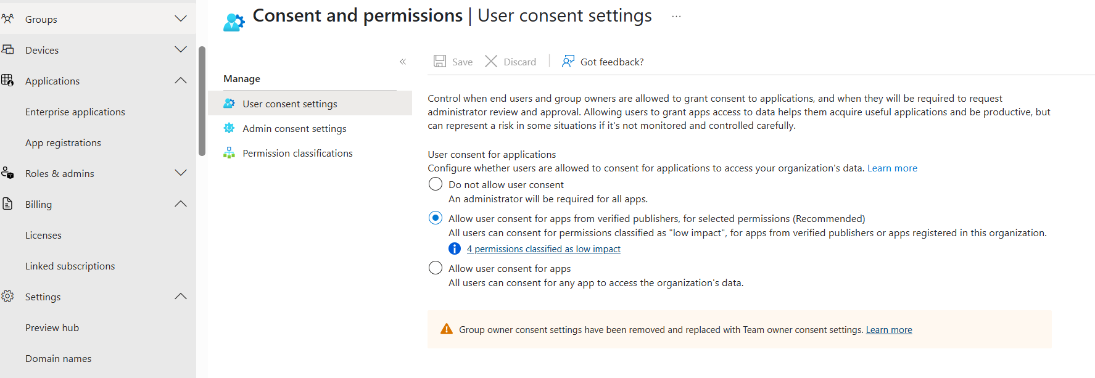
Task: Click Learn more in the warning banner
Action: (x=889, y=330)
